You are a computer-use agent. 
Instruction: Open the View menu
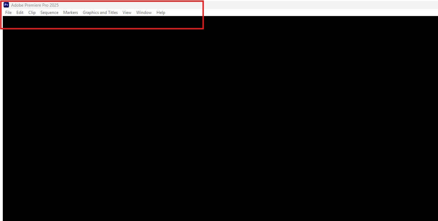pyautogui.click(x=127, y=13)
